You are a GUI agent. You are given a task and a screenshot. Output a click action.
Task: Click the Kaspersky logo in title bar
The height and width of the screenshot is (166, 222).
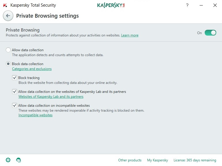click(x=111, y=5)
